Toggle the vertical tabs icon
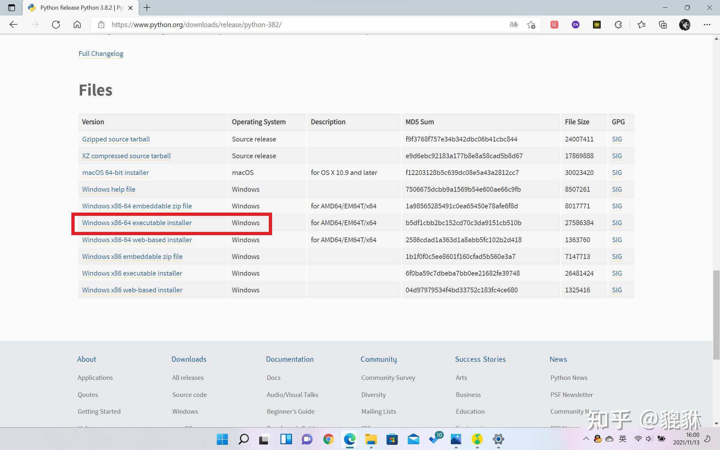This screenshot has width=720, height=450. pos(12,8)
